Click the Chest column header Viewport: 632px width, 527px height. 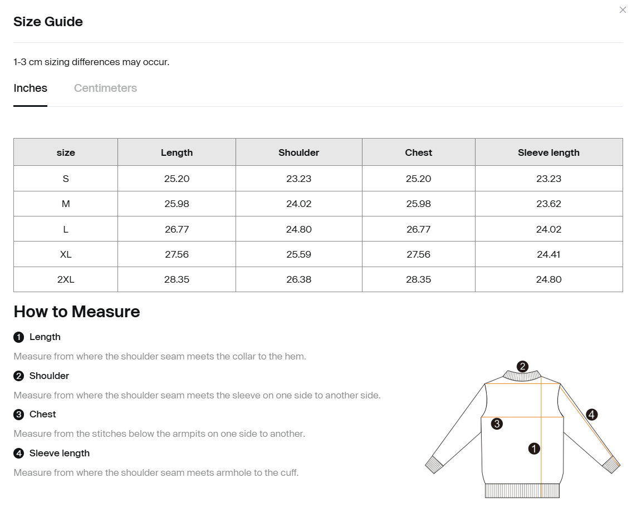pyautogui.click(x=418, y=152)
